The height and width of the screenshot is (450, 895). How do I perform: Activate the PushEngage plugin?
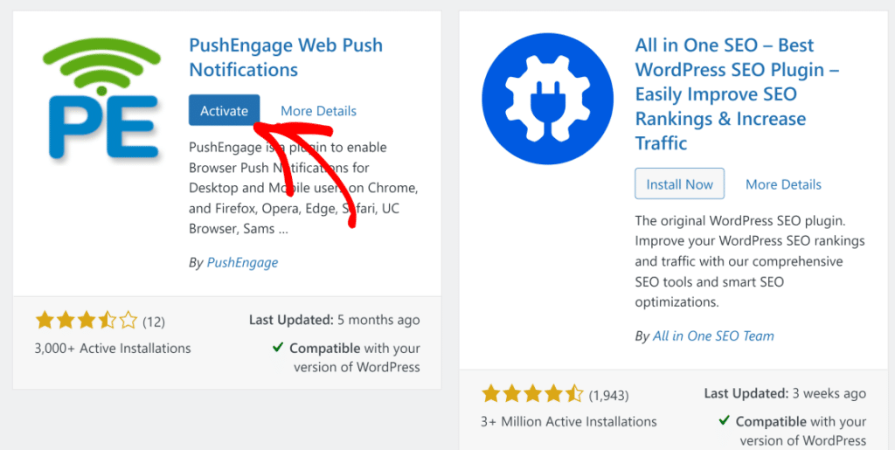point(224,111)
